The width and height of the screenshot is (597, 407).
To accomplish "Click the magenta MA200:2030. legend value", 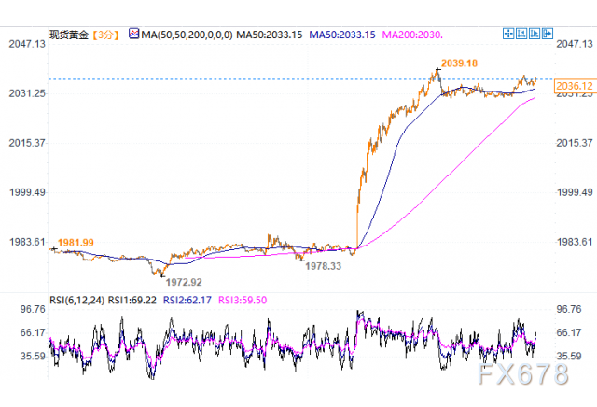I will (412, 35).
